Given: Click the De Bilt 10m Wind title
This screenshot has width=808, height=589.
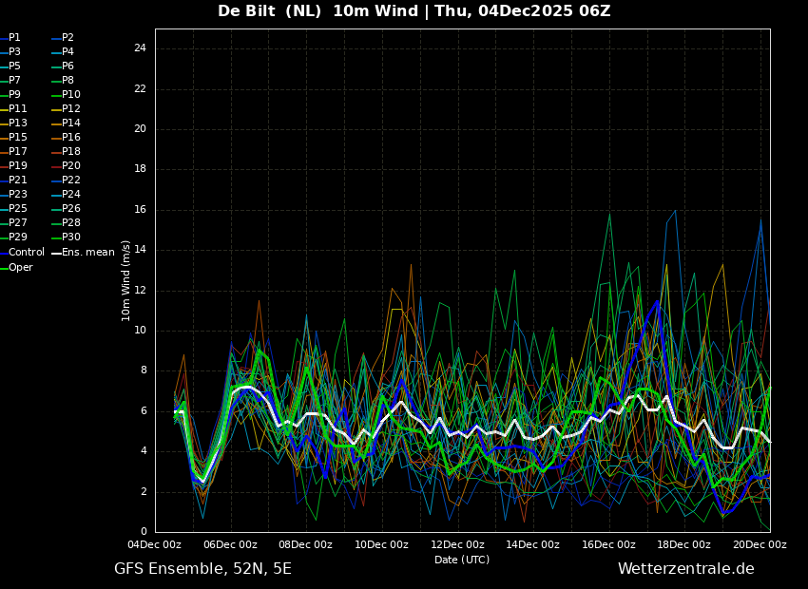Looking at the screenshot, I should (414, 11).
